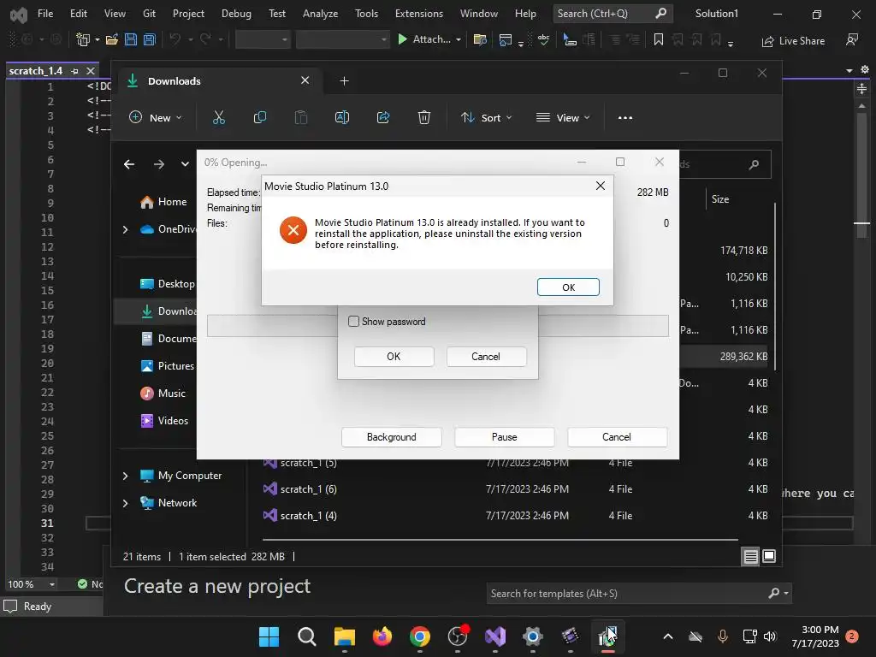Click OK in the password dialog
Screen dimensions: 876x657
pos(394,357)
